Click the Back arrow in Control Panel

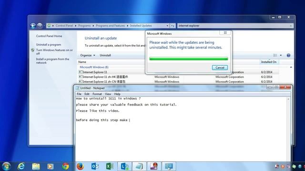pos(33,26)
